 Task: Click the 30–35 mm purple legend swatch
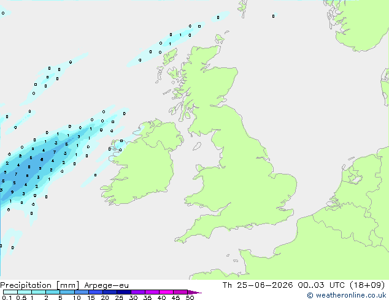138,292
